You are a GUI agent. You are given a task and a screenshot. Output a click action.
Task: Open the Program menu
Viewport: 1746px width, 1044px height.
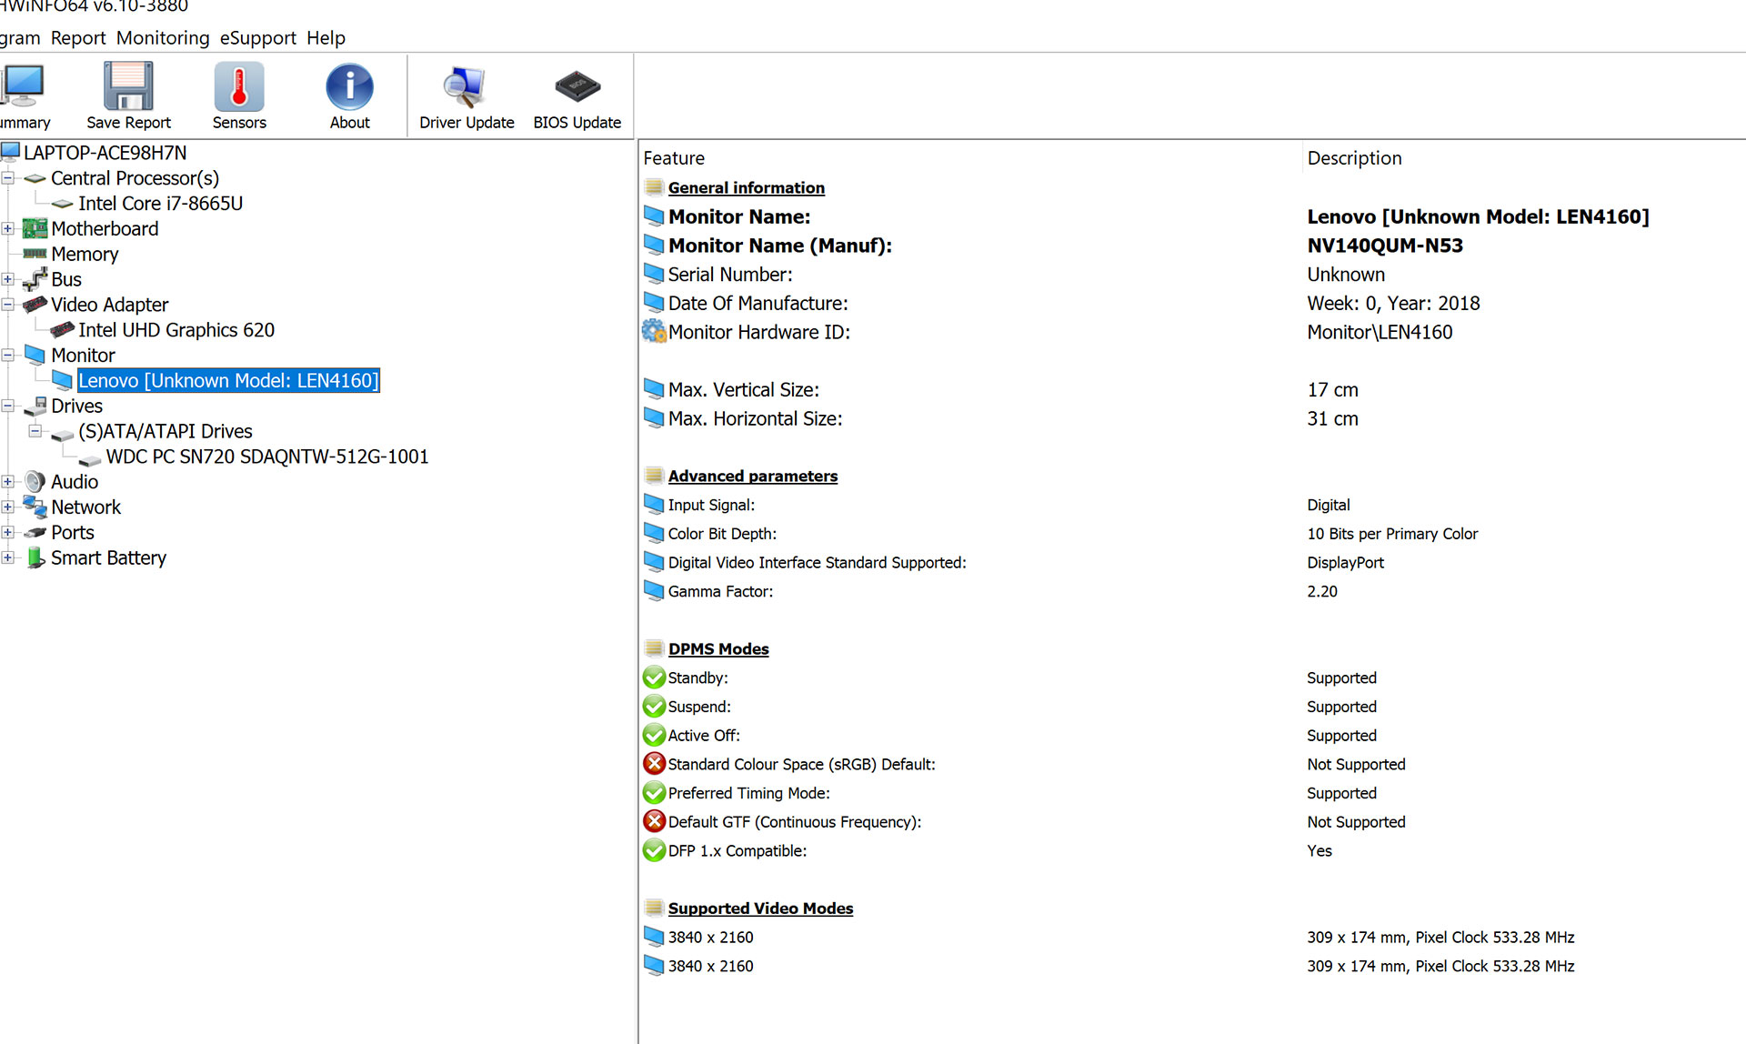tap(20, 37)
